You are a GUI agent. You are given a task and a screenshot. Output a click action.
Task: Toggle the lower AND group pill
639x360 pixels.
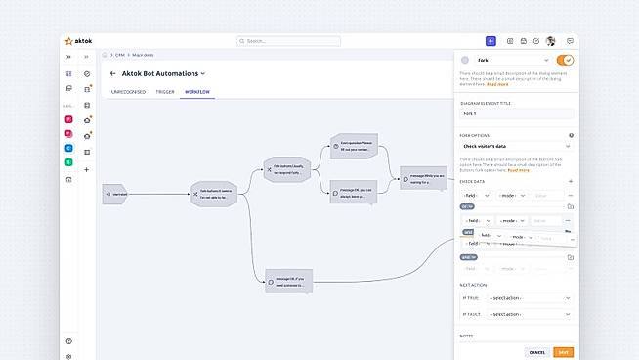coord(468,257)
